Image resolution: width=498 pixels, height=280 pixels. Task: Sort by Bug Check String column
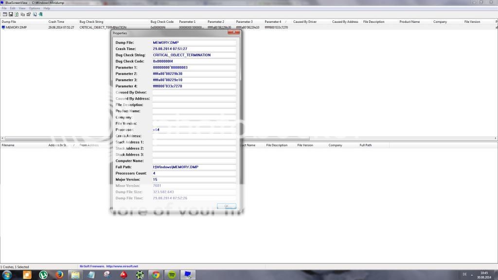click(x=91, y=22)
